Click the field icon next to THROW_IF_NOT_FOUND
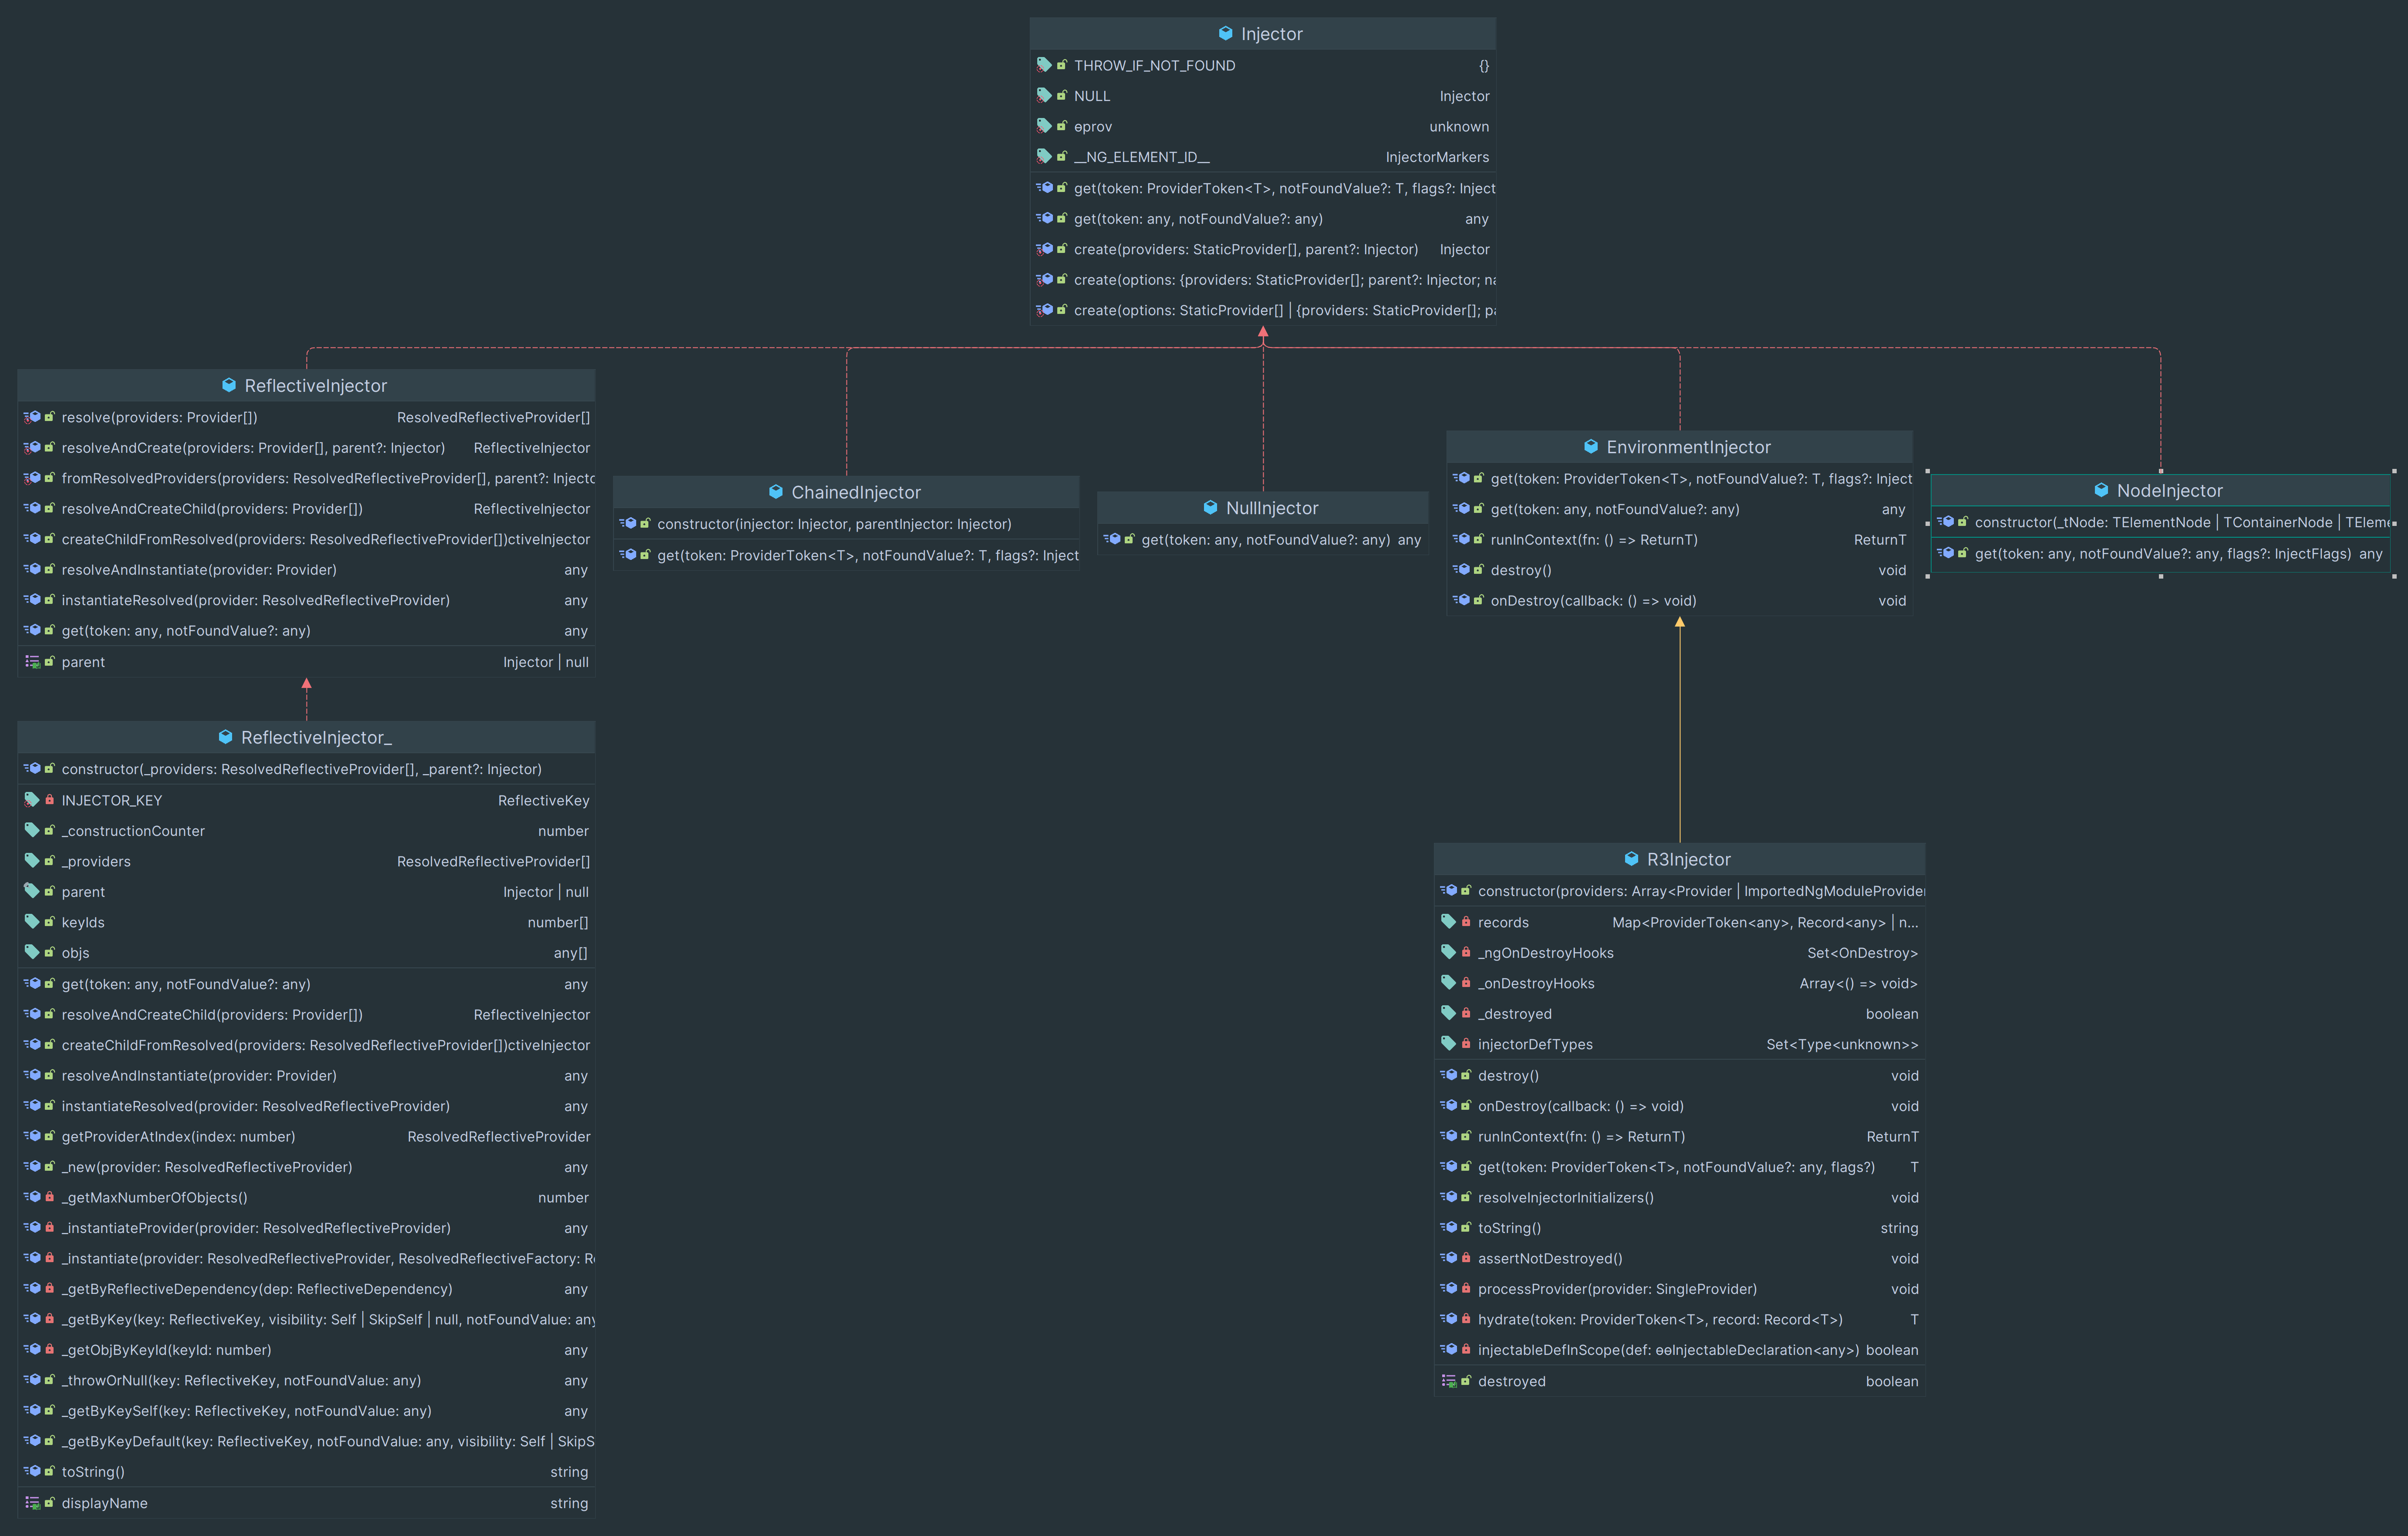Image resolution: width=2408 pixels, height=1536 pixels. (x=1044, y=65)
